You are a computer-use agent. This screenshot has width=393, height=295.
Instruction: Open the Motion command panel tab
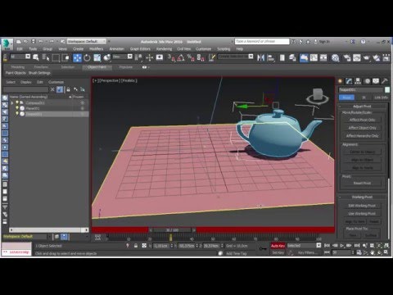coord(367,81)
